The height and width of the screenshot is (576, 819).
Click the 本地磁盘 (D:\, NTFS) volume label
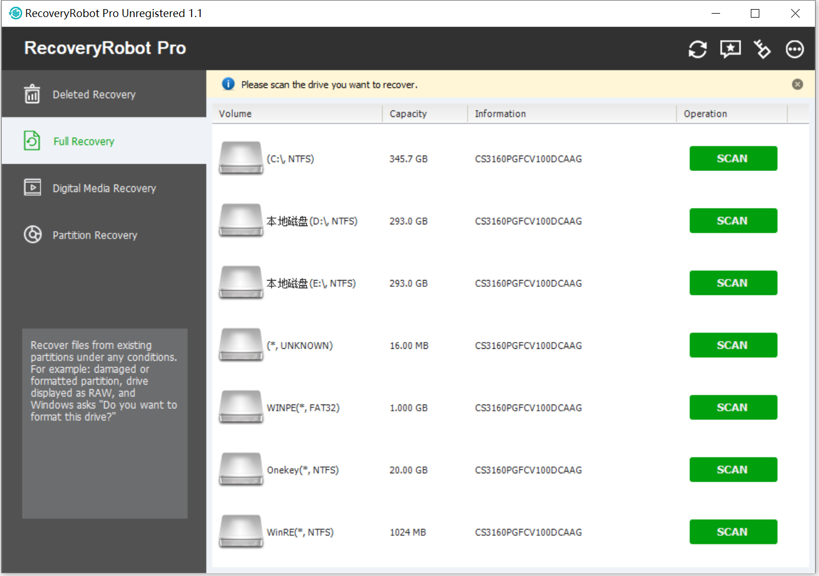[312, 221]
